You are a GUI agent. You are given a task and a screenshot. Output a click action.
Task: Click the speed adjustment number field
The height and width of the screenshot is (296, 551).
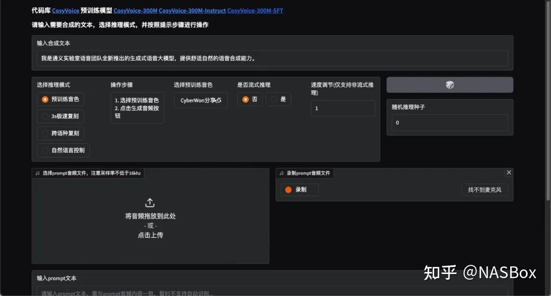pos(342,108)
